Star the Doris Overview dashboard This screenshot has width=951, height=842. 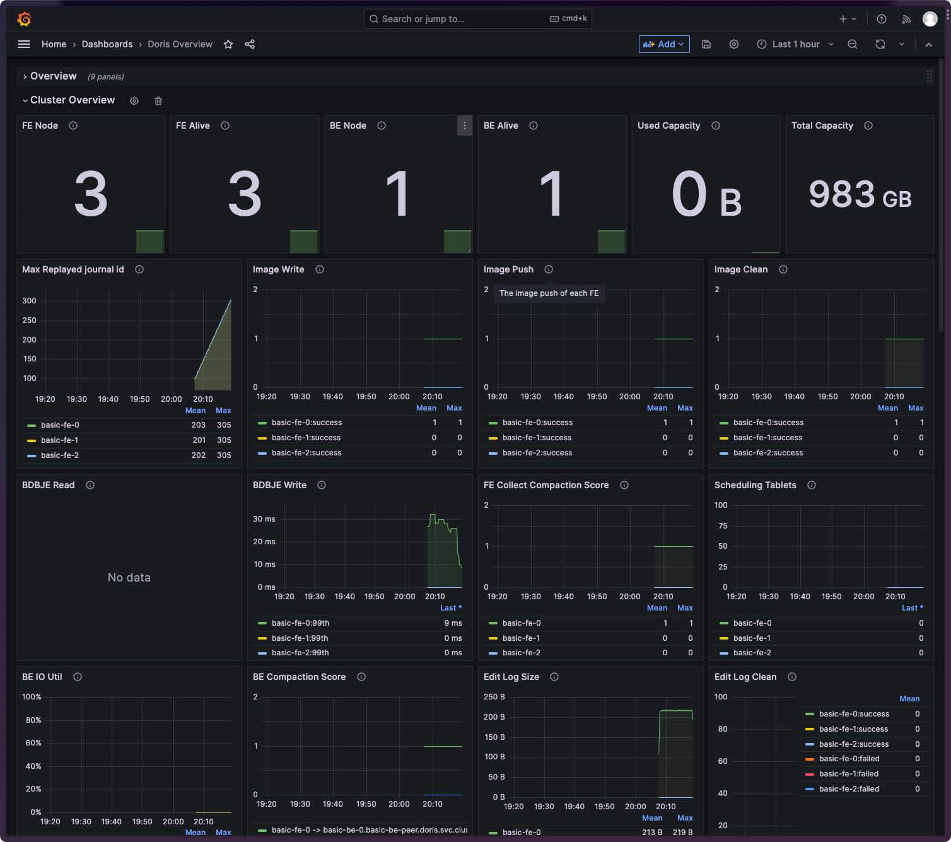[x=228, y=44]
